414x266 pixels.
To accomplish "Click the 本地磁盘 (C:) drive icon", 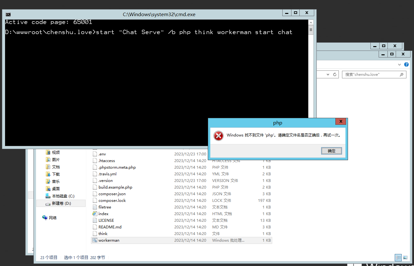I will click(48, 196).
